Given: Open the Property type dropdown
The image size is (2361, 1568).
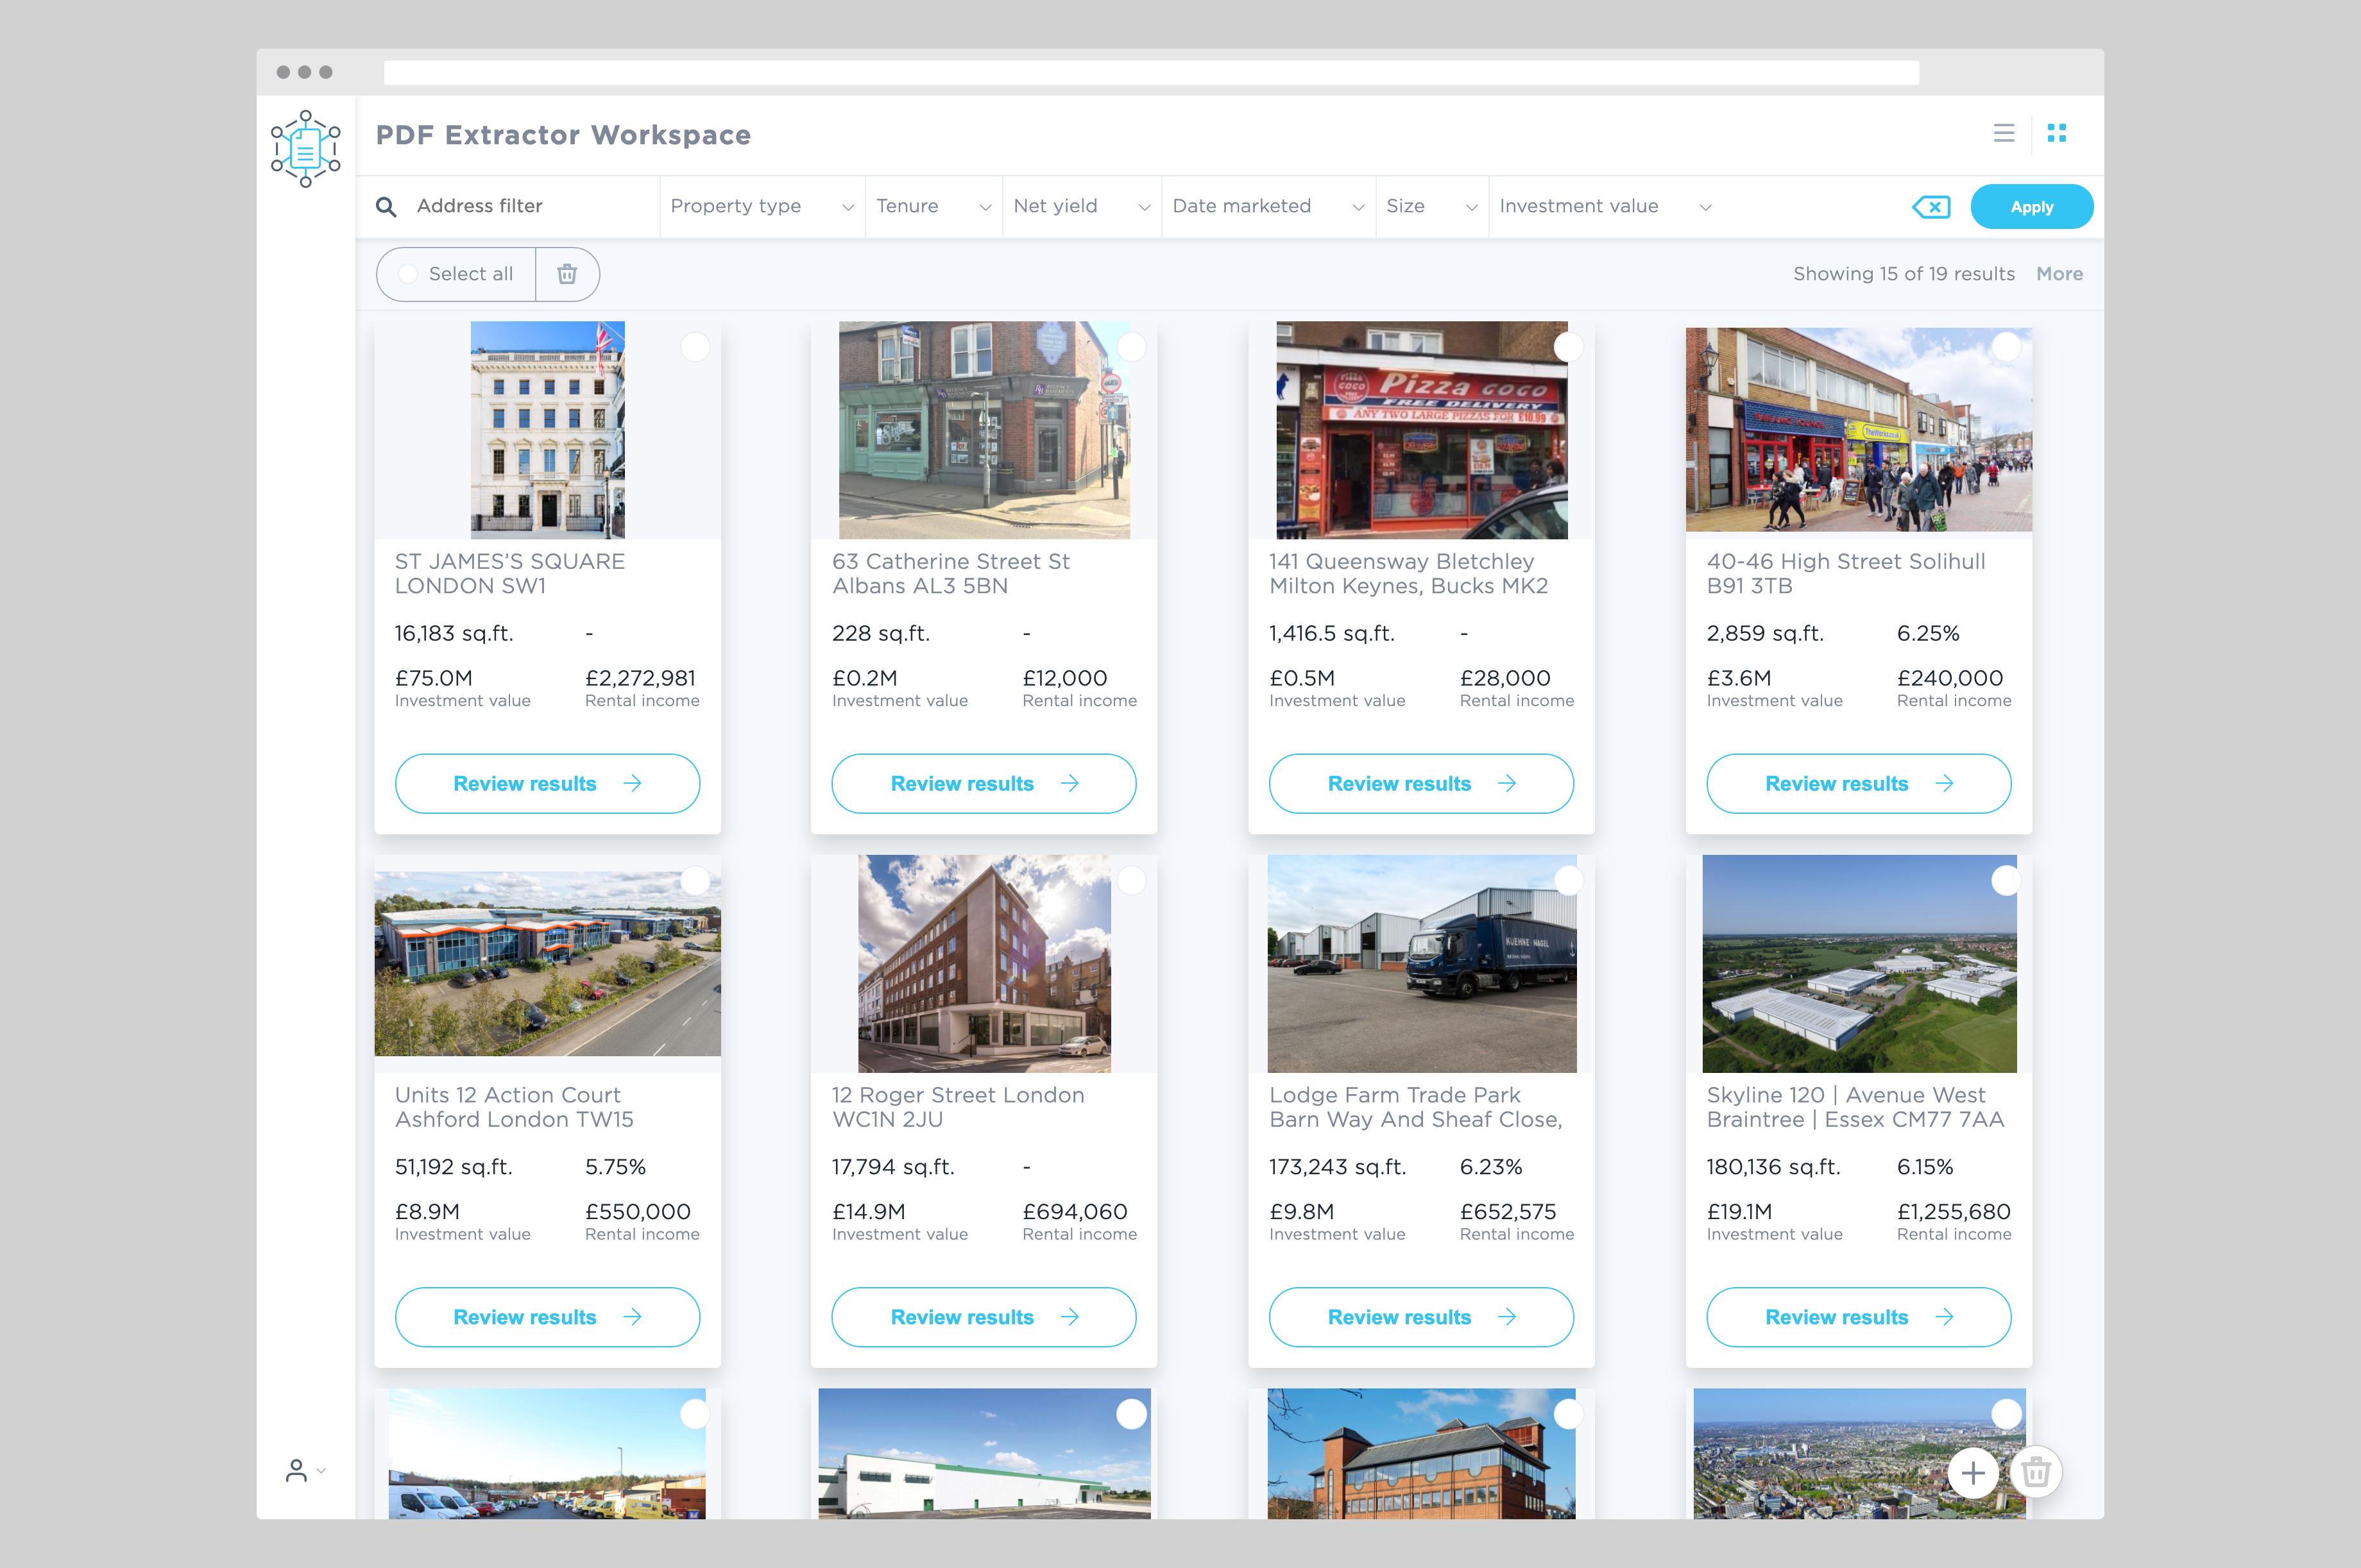Looking at the screenshot, I should coord(762,207).
